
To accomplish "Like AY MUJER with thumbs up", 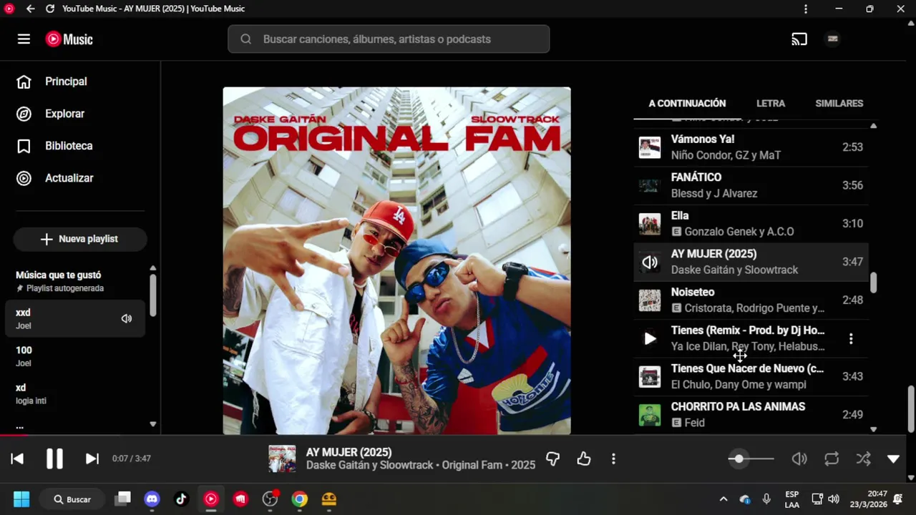I will [584, 458].
